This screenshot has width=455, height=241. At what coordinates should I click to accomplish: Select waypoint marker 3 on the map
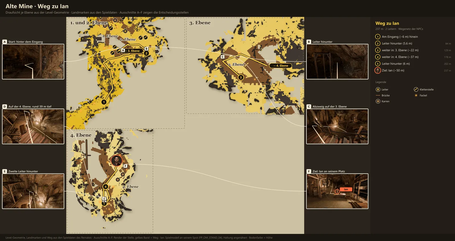pos(241,77)
